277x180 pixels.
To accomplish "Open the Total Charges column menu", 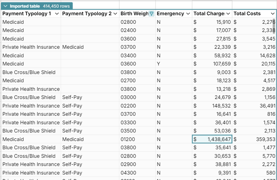I will [x=228, y=13].
